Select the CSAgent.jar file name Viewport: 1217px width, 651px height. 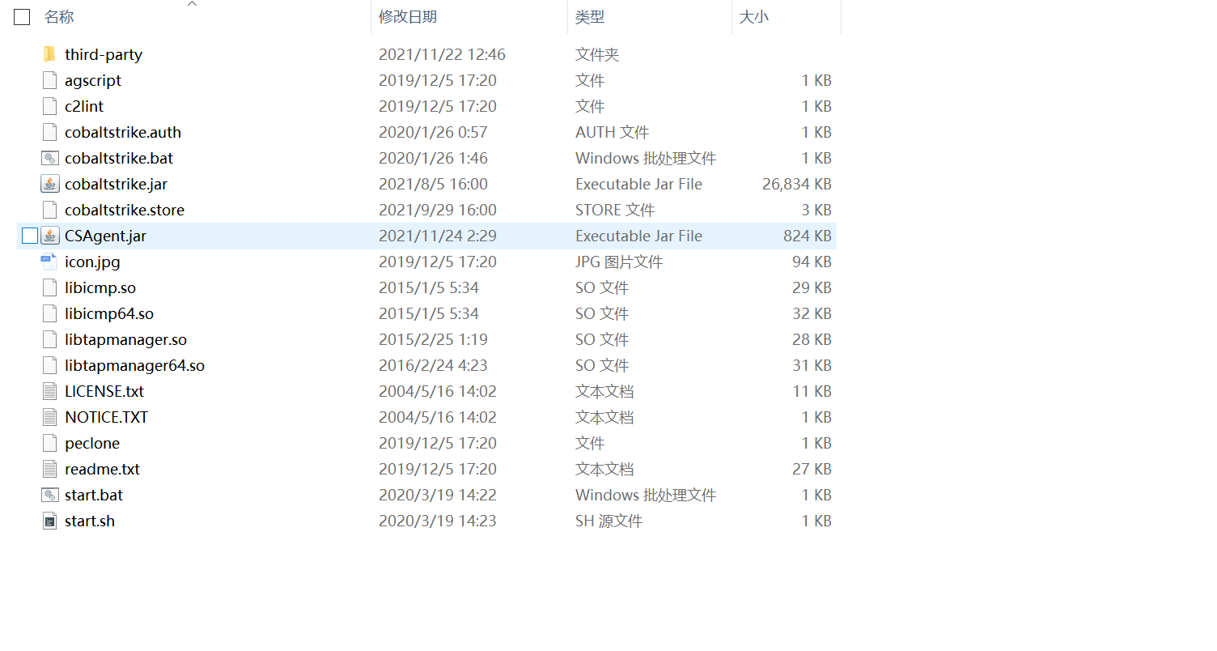click(x=105, y=236)
